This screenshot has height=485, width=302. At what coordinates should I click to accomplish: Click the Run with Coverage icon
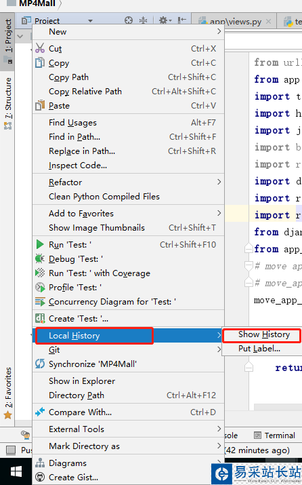click(40, 273)
